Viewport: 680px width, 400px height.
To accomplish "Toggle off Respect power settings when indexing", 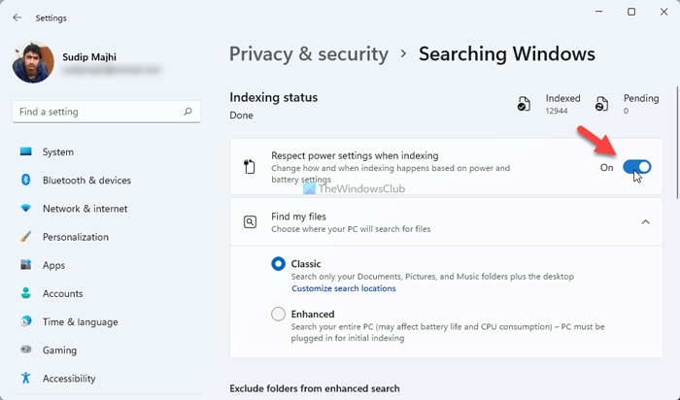I will tap(636, 167).
